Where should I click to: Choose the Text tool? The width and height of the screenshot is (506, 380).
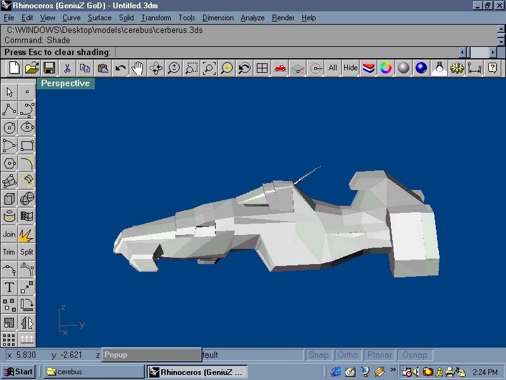pyautogui.click(x=9, y=287)
